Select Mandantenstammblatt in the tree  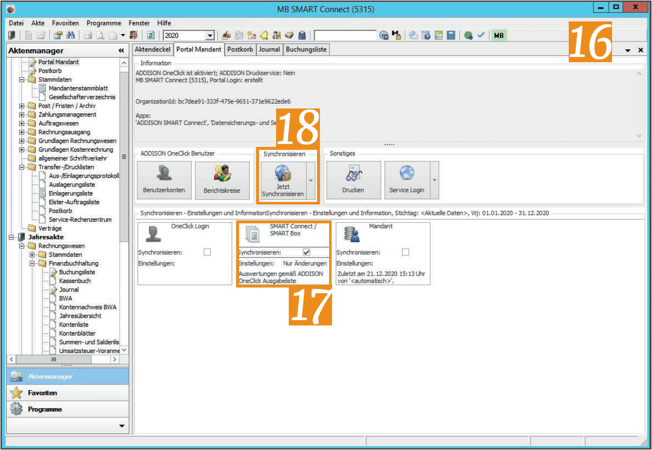point(78,89)
